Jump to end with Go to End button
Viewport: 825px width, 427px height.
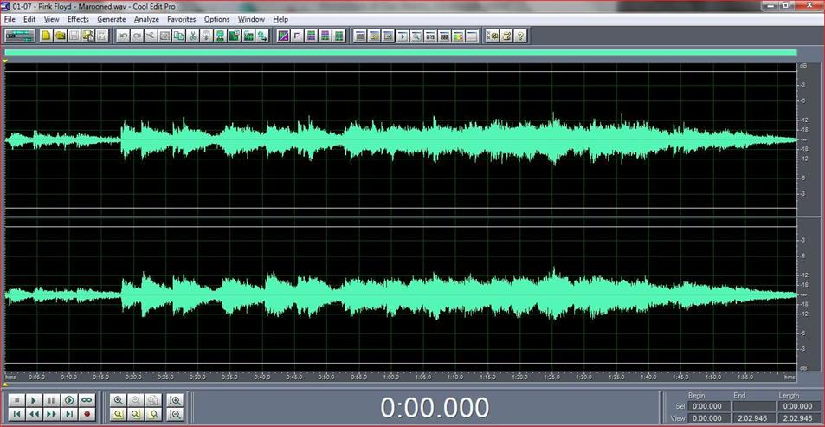[69, 414]
